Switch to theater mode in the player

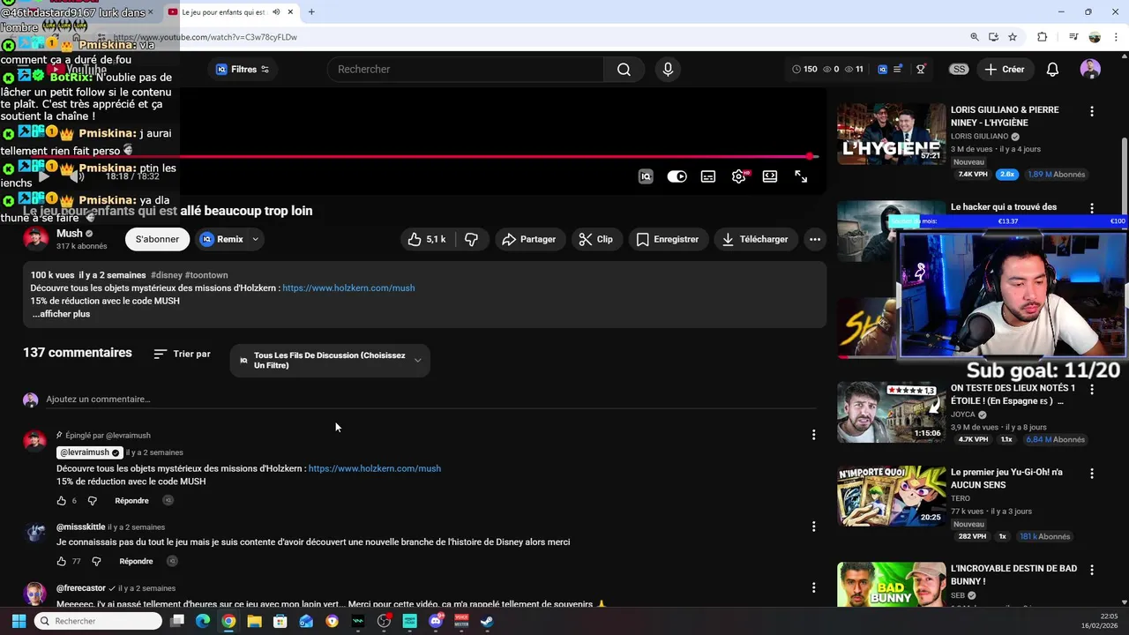(770, 176)
